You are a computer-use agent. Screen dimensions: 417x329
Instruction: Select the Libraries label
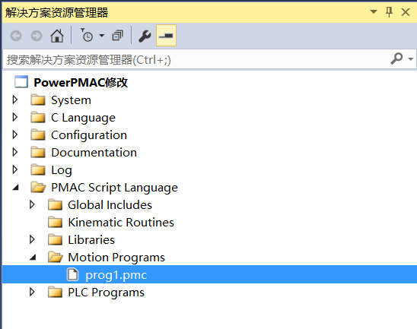coord(91,240)
